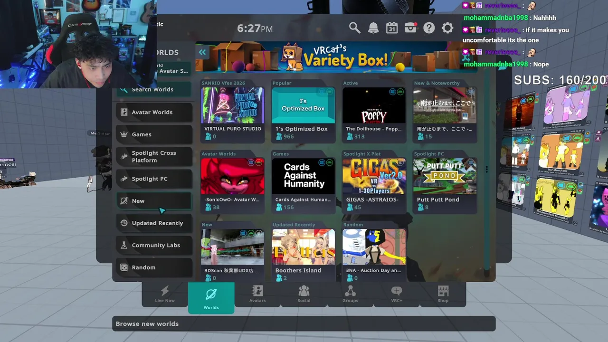The height and width of the screenshot is (342, 608).
Task: Switch to Live Now tab
Action: point(165,294)
